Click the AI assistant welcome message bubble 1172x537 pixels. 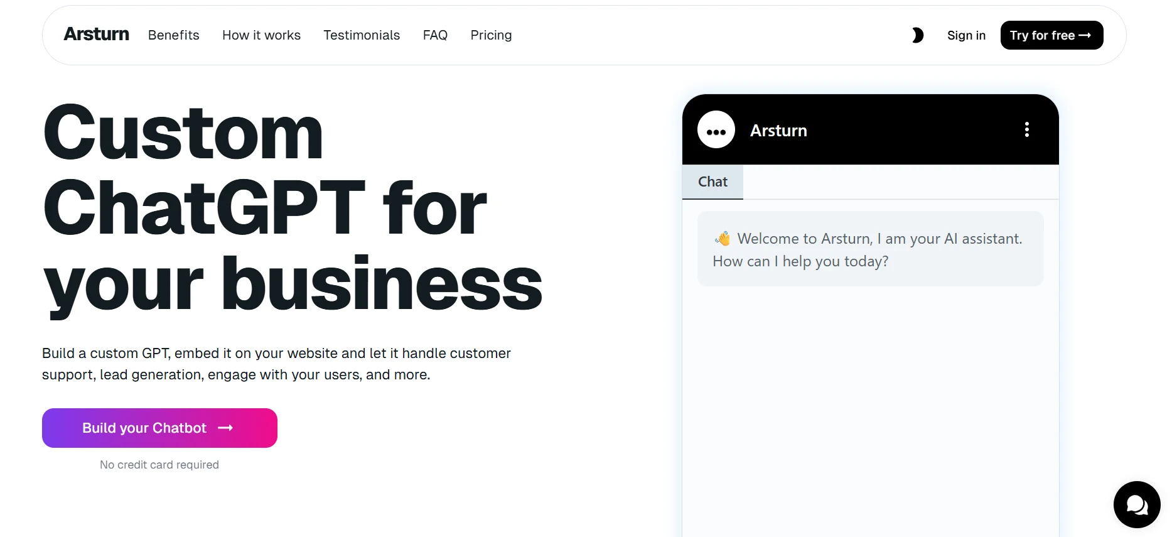pos(870,249)
